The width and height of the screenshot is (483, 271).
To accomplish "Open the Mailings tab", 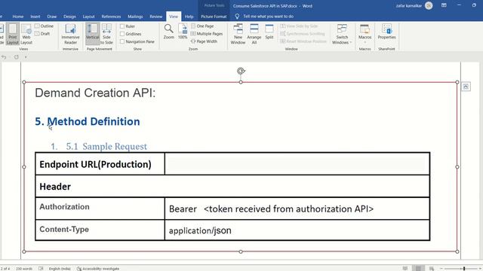I will coord(135,17).
